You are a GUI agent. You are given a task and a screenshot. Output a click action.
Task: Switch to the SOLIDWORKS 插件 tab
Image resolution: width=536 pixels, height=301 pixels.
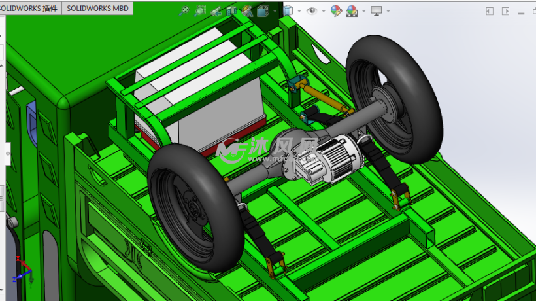tap(30, 9)
